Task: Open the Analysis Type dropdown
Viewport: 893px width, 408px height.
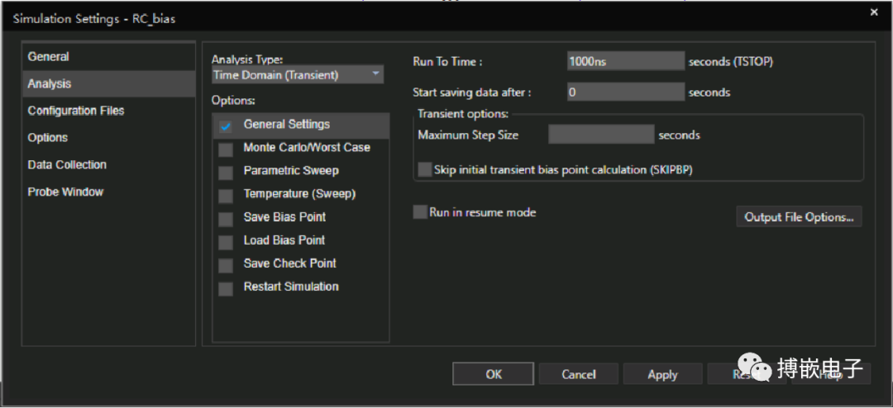Action: 298,74
